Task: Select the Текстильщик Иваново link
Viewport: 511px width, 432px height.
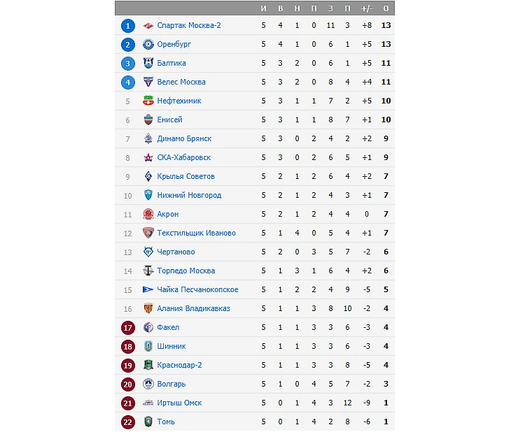Action: 196,233
